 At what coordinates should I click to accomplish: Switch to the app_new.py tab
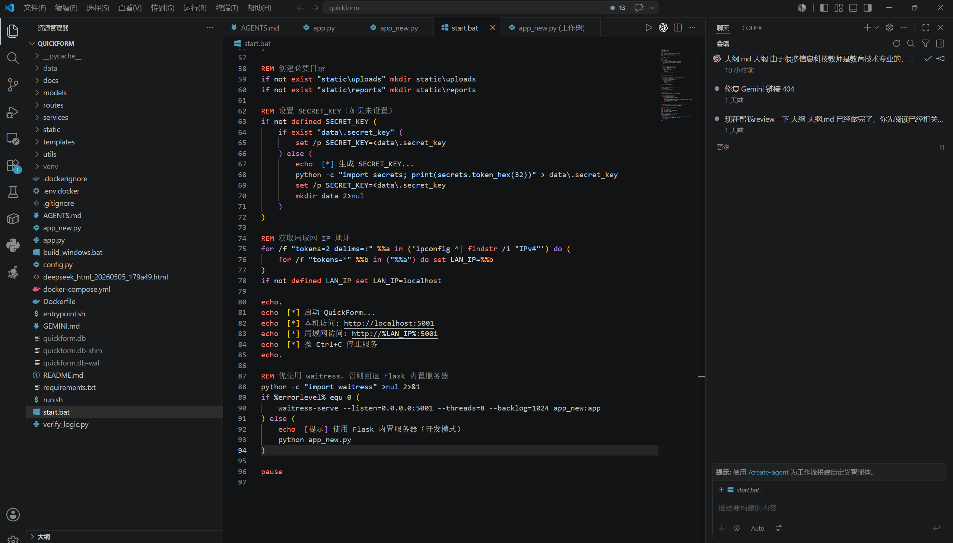point(398,28)
